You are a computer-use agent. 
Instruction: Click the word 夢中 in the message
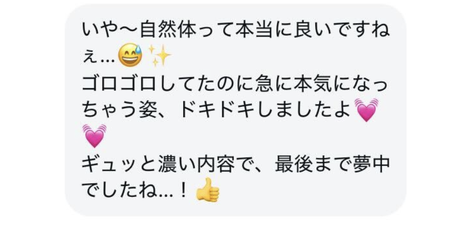(x=371, y=165)
